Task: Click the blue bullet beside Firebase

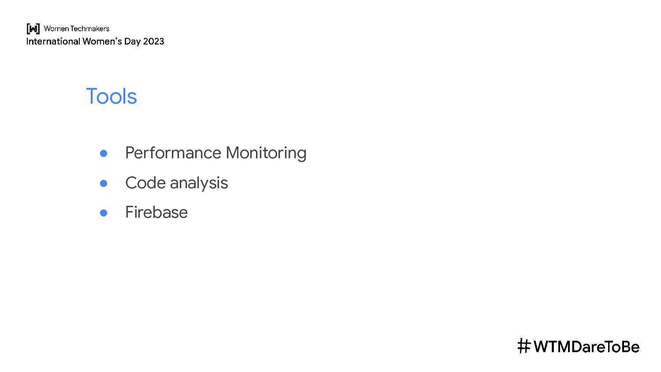Action: [x=104, y=213]
